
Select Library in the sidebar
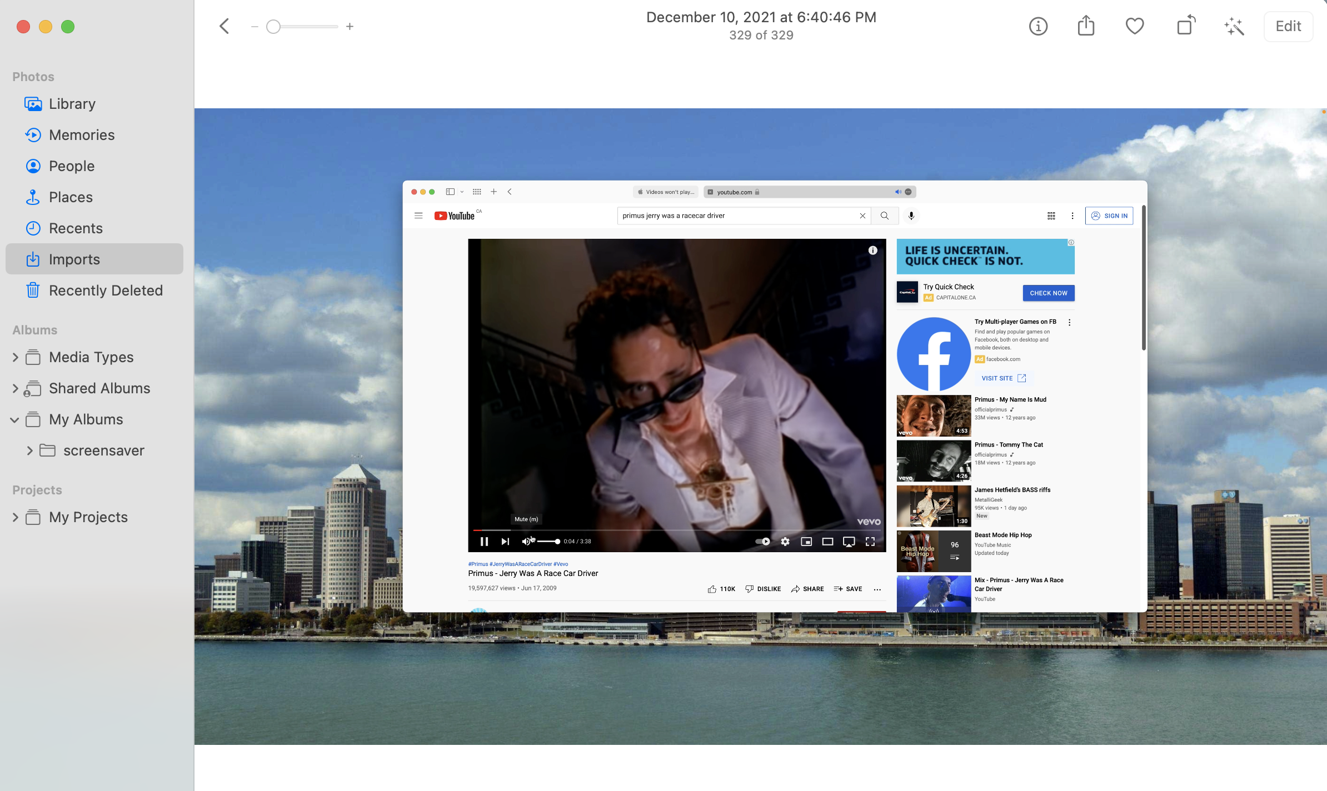click(72, 104)
